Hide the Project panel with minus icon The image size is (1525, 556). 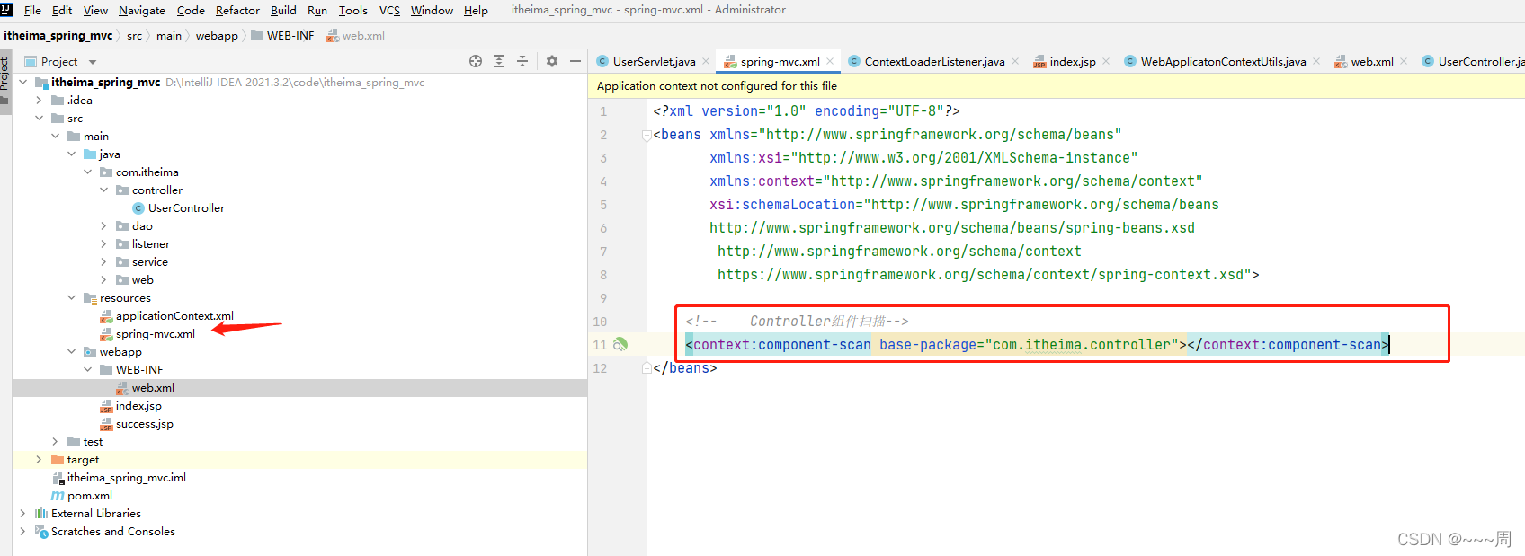[575, 61]
